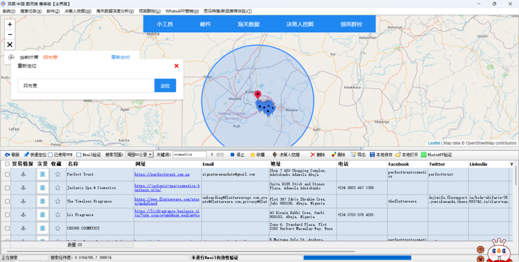Zoom in on the map
Screen dimensions: 519x262
[10, 24]
